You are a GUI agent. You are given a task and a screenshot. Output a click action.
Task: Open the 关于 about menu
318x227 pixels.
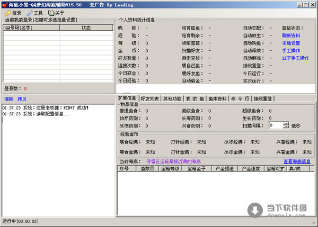tap(56, 13)
